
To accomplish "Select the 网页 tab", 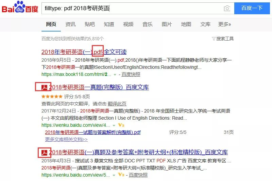I will 51,24.
